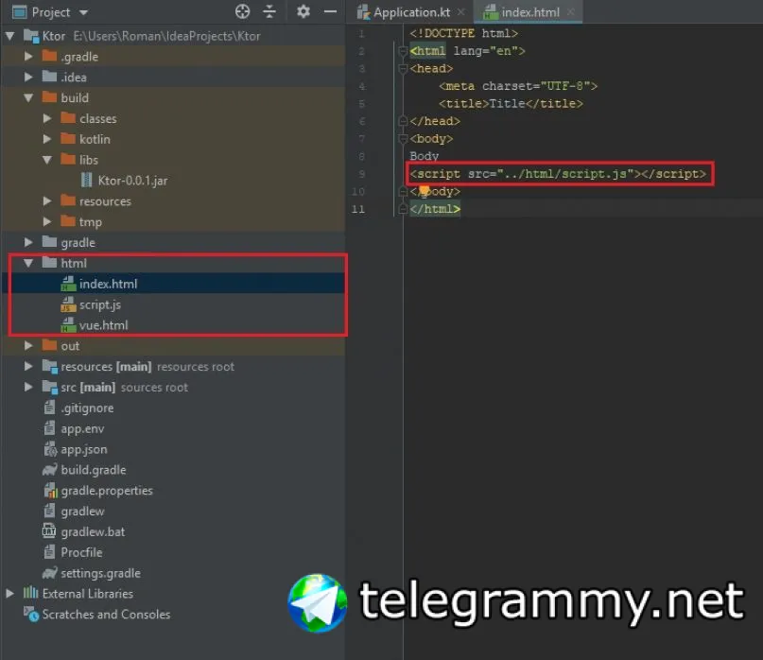Click the yellow intention bulb on line 10
The height and width of the screenshot is (660, 763).
click(x=425, y=190)
